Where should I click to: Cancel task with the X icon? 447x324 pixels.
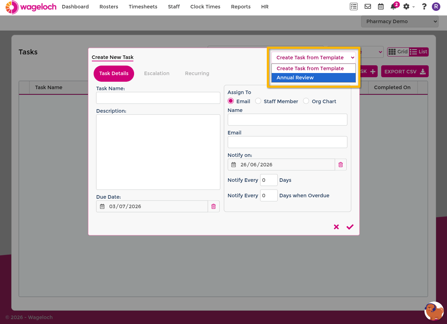336,227
